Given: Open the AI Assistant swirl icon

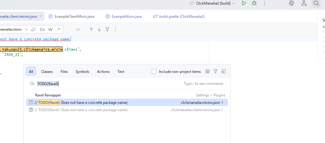Looking at the screenshot, I should pyautogui.click(x=291, y=3).
